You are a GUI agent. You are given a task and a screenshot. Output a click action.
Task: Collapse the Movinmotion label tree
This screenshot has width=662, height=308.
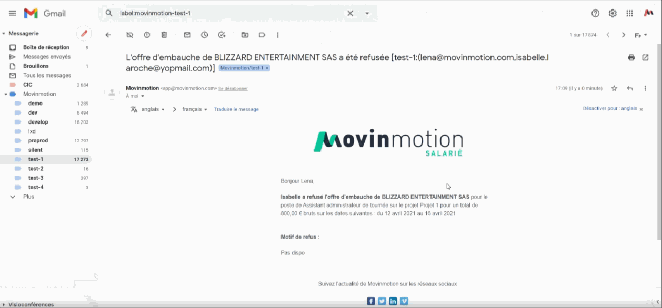[5, 94]
